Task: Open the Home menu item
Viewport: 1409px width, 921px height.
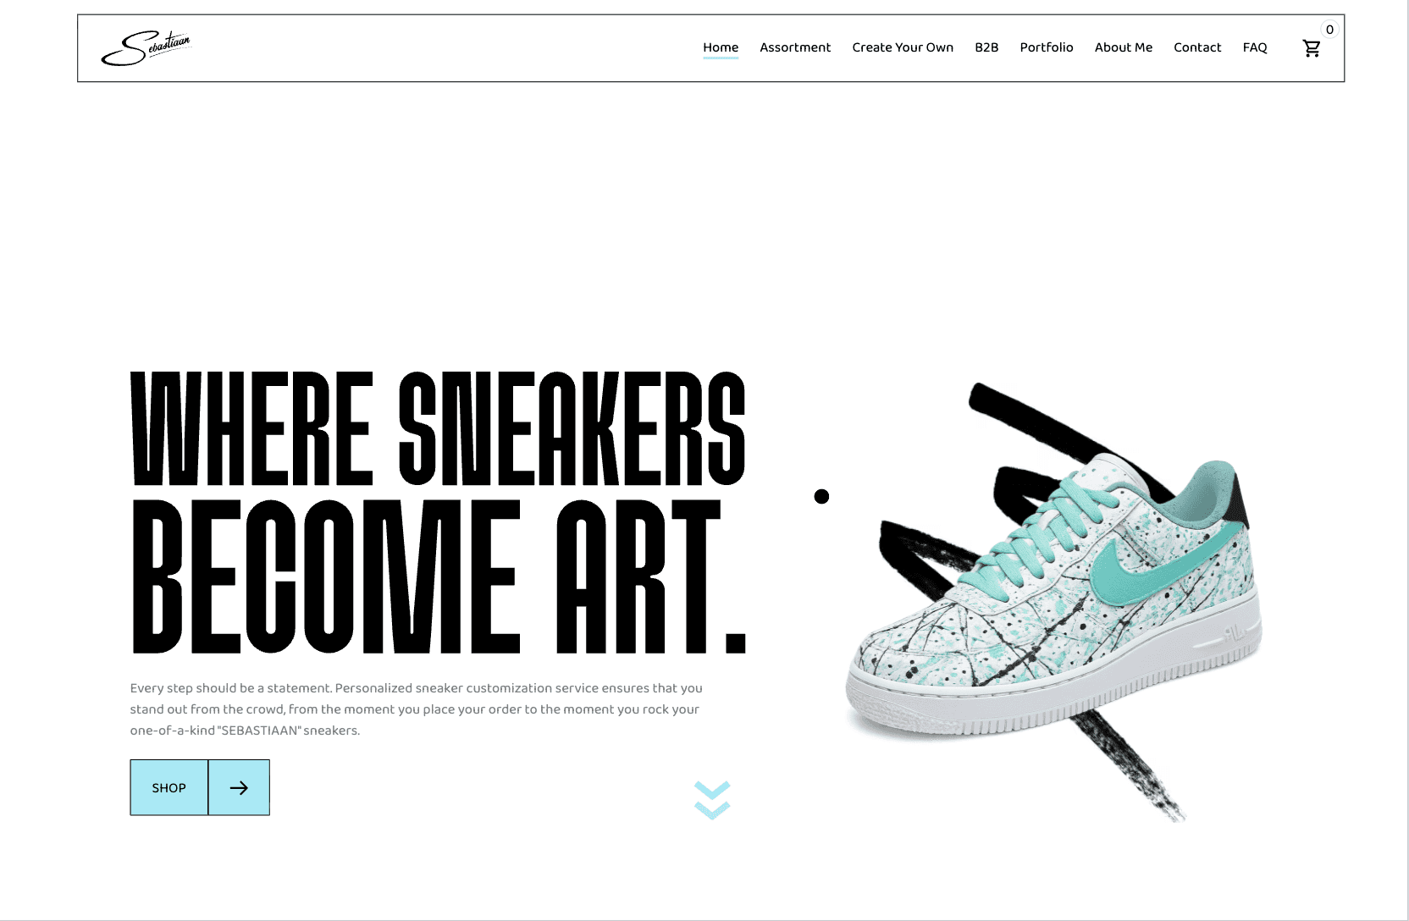Action: tap(721, 47)
